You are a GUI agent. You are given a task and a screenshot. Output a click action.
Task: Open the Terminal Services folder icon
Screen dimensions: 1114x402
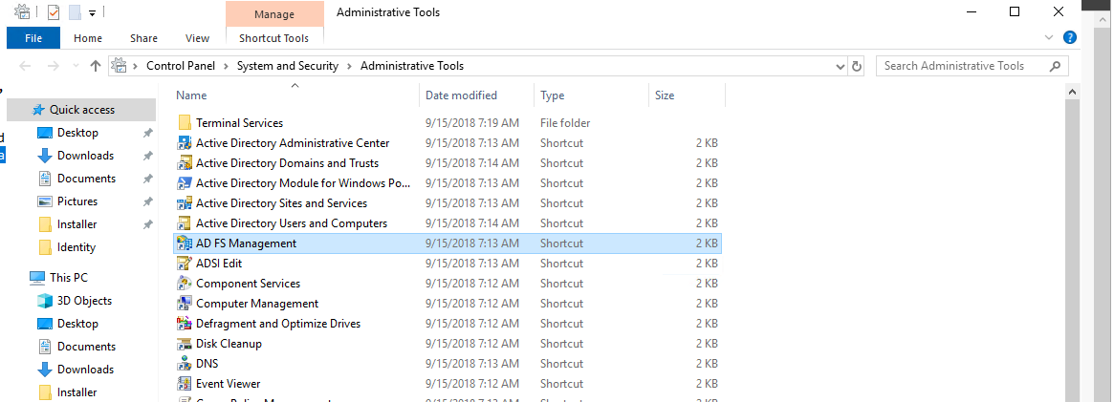[x=185, y=122]
